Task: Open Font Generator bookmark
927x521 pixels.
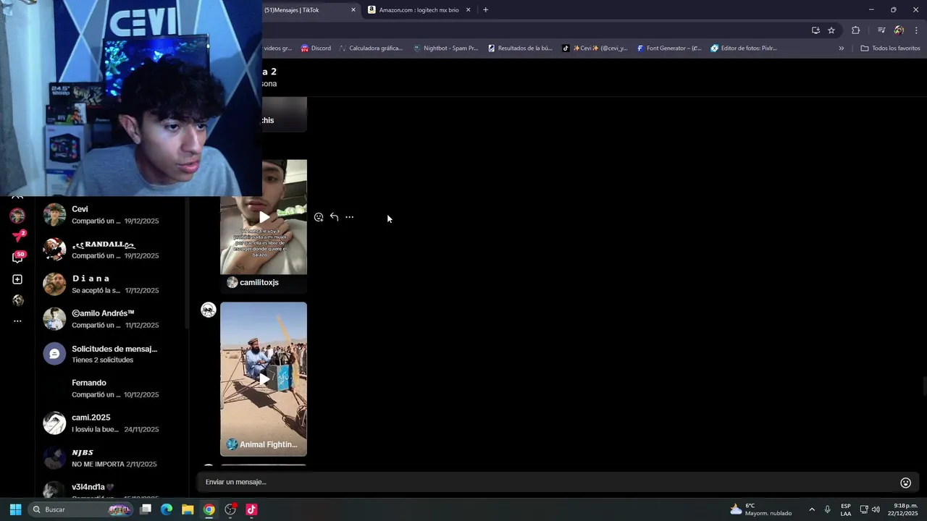Action: click(x=669, y=48)
